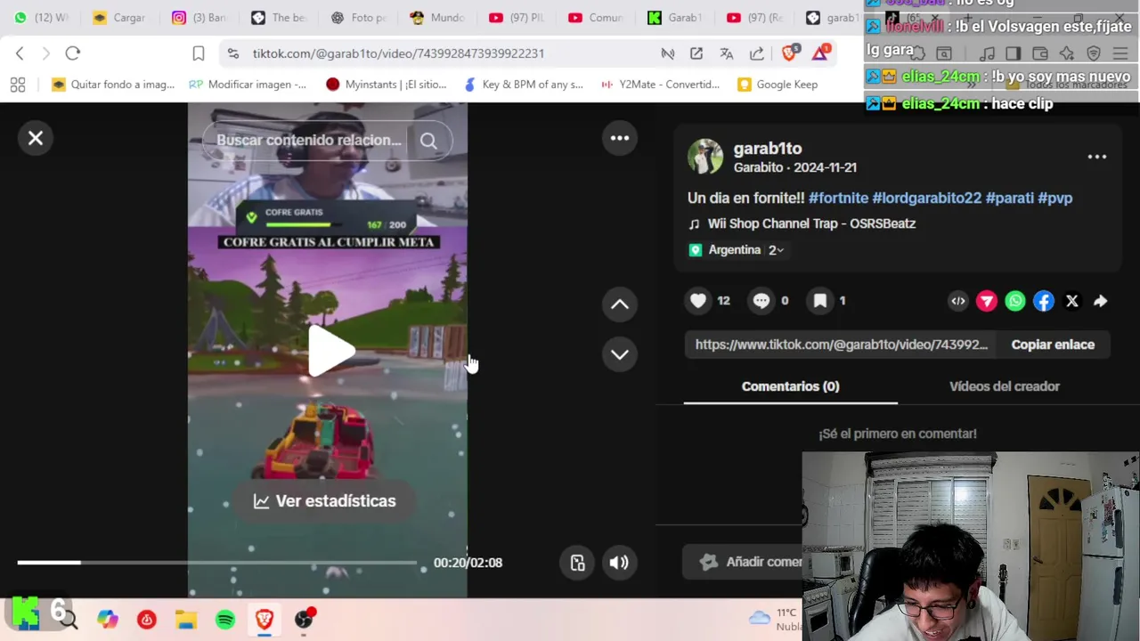Open Modificar imagen bookmark
Image resolution: width=1140 pixels, height=641 pixels.
[x=248, y=85]
